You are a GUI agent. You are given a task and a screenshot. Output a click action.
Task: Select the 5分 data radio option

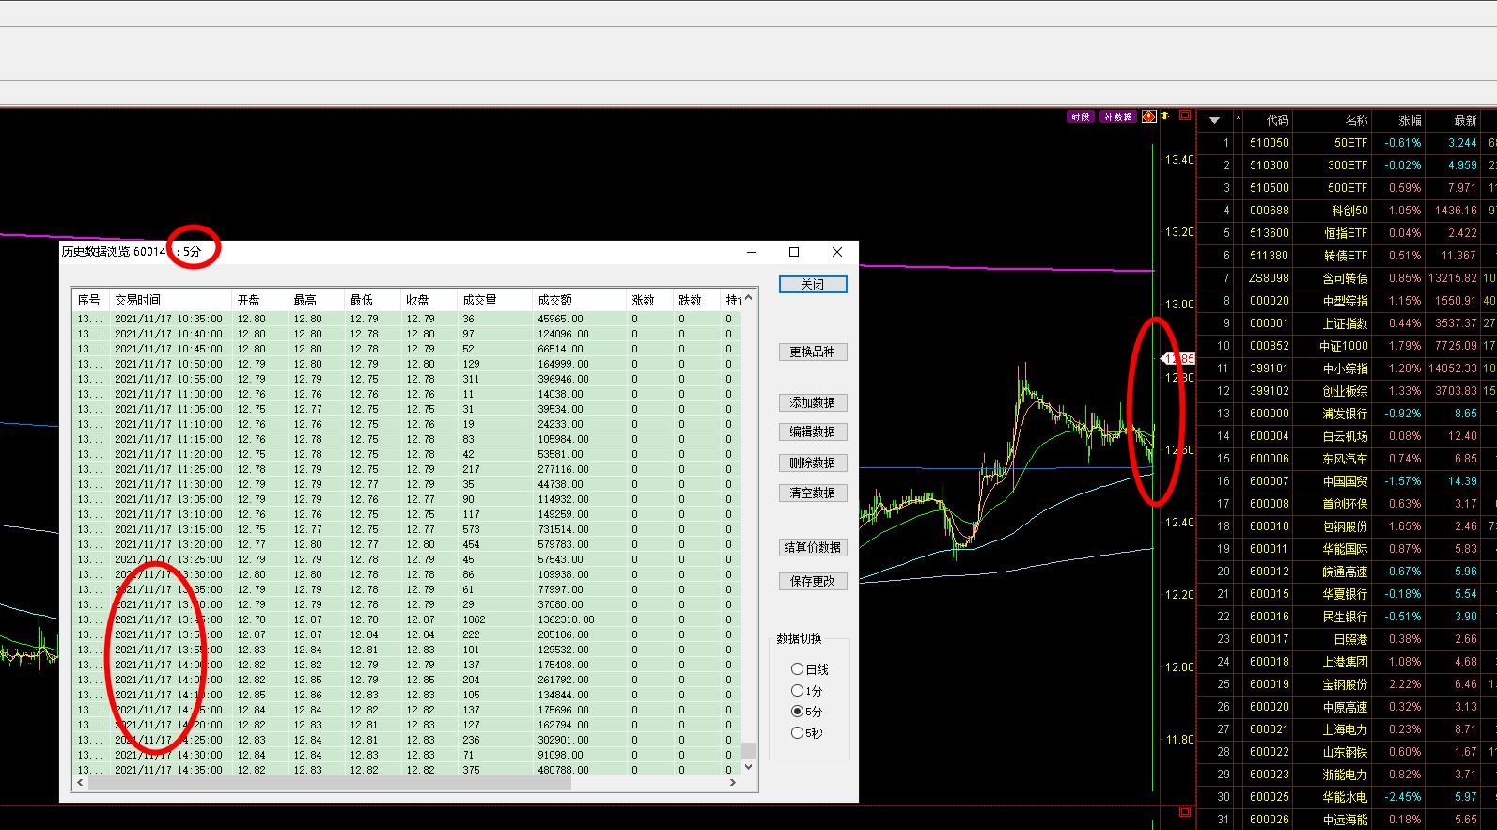[x=807, y=712]
